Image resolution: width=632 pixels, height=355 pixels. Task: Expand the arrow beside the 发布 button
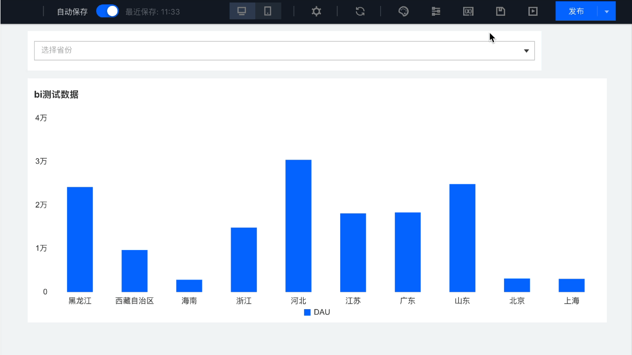click(607, 11)
